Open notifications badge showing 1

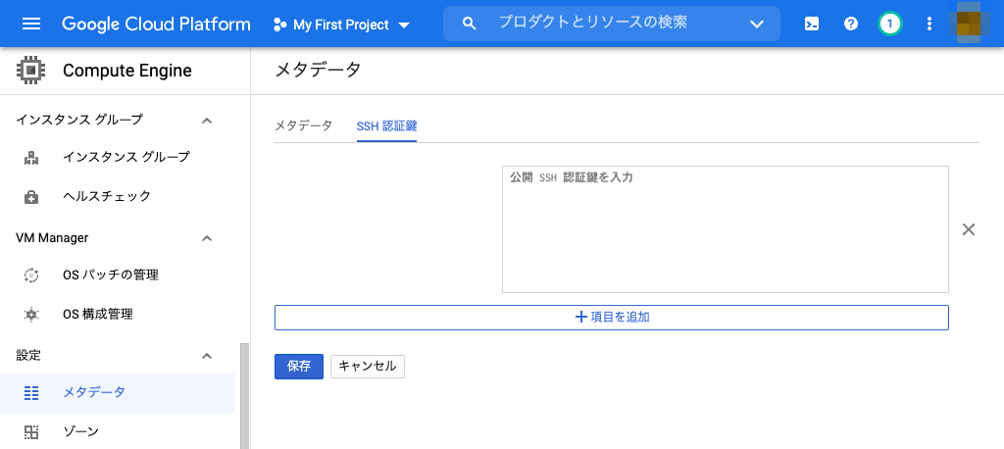tap(889, 25)
